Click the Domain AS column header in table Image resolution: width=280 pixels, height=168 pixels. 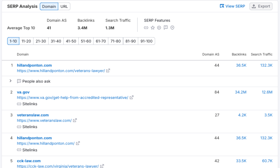point(211,54)
